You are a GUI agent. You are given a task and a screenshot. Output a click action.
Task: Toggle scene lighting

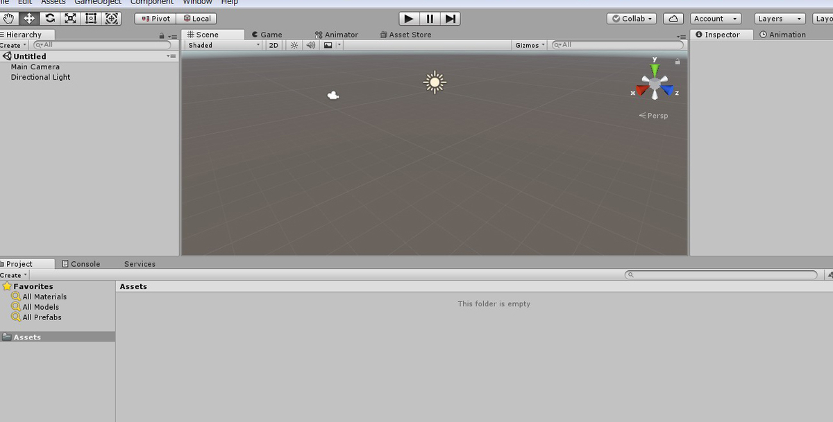pos(294,45)
